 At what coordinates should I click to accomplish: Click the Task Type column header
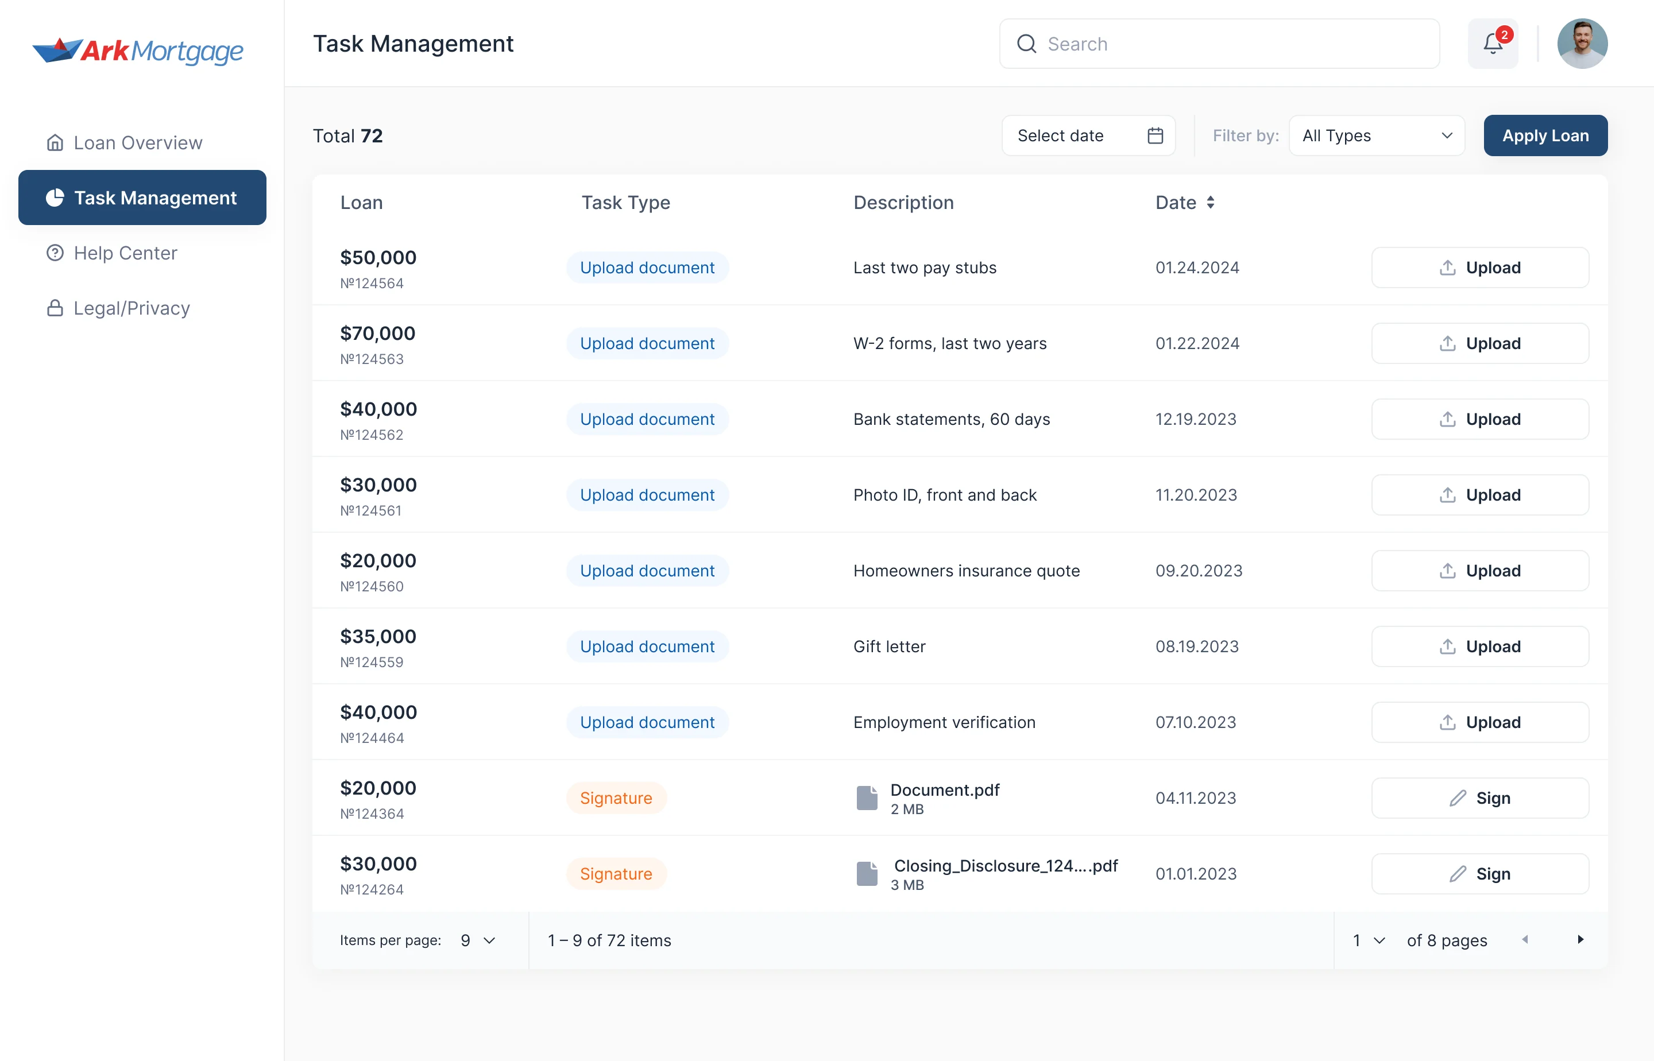[625, 203]
